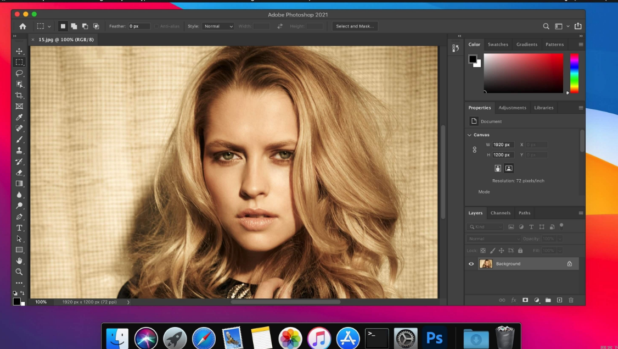Set canvas orientation to landscape
Image resolution: width=618 pixels, height=349 pixels.
click(509, 168)
